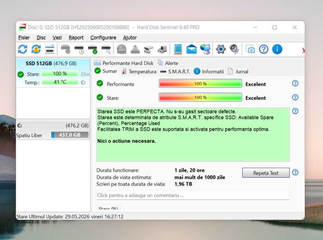Screen dimensions: 323x240
Task: Click help icon next to Repeta Test
Action: tap(295, 172)
